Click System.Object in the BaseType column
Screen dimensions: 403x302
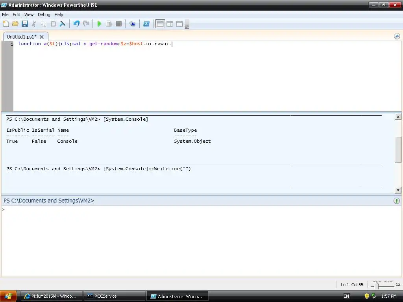192,141
